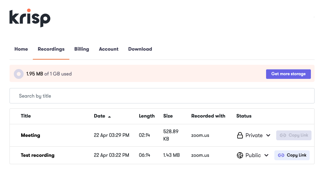Click the storage usage ring icon
The image size is (325, 174).
point(19,74)
